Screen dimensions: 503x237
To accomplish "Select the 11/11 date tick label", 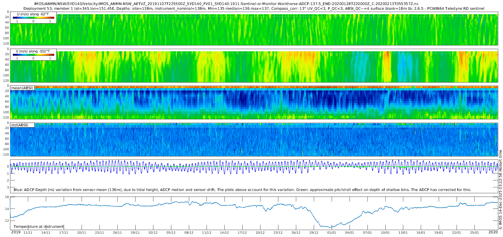I will (x=28, y=233).
